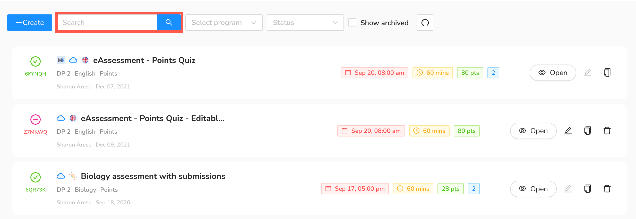Open the Biology assessment with submissions
Viewport: 636px width, 219px height.
(x=533, y=189)
